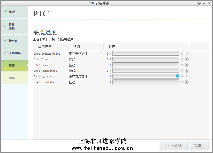Click cancel icon for Creo Common Files
The image size is (213, 153).
pos(187,54)
